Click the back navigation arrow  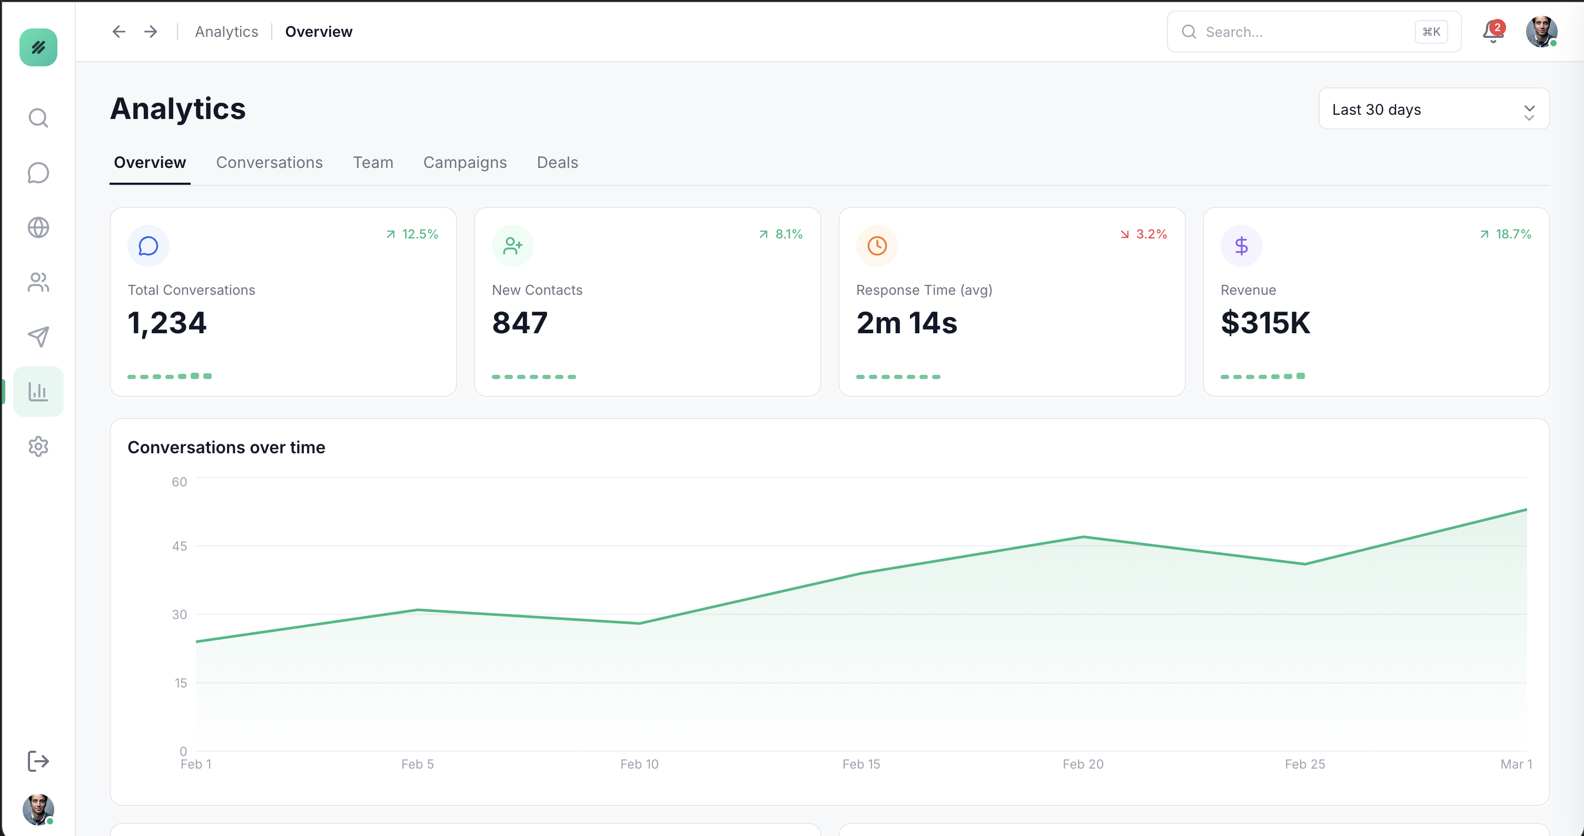118,32
